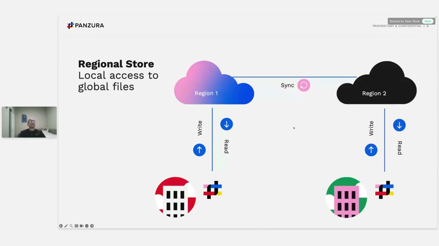Click the Read label under Region 2
Viewport: 439px width, 246px height.
(x=400, y=148)
